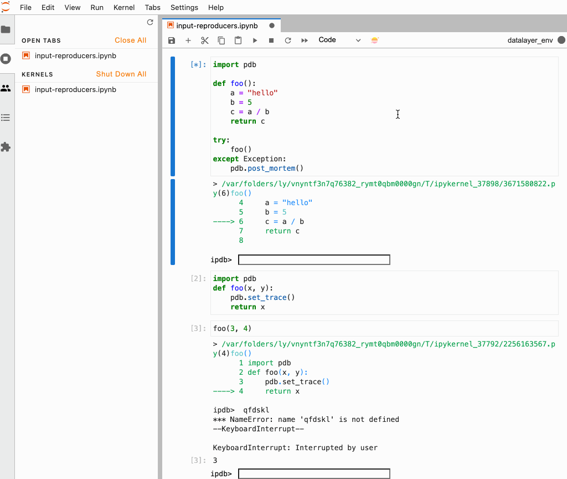
Task: Cut the selected cell
Action: tap(205, 40)
